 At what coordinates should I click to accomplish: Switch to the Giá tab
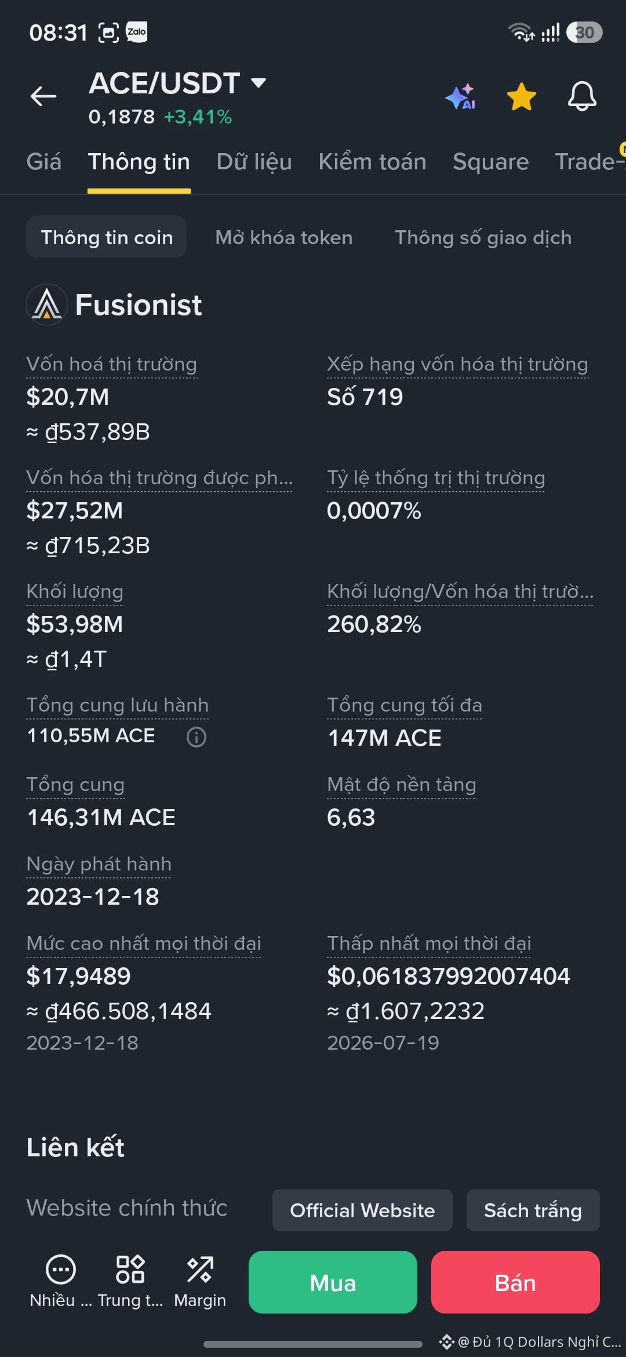[x=43, y=162]
